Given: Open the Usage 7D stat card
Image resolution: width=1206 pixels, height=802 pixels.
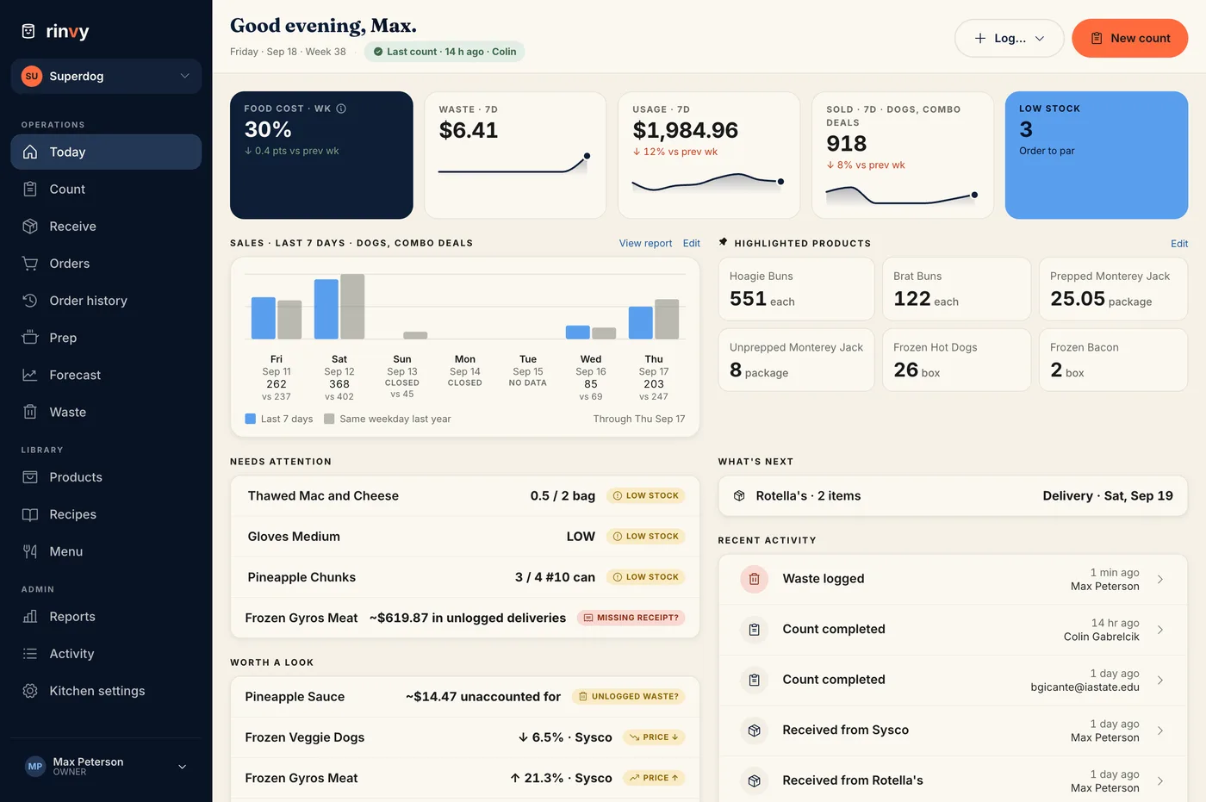Looking at the screenshot, I should coord(709,155).
